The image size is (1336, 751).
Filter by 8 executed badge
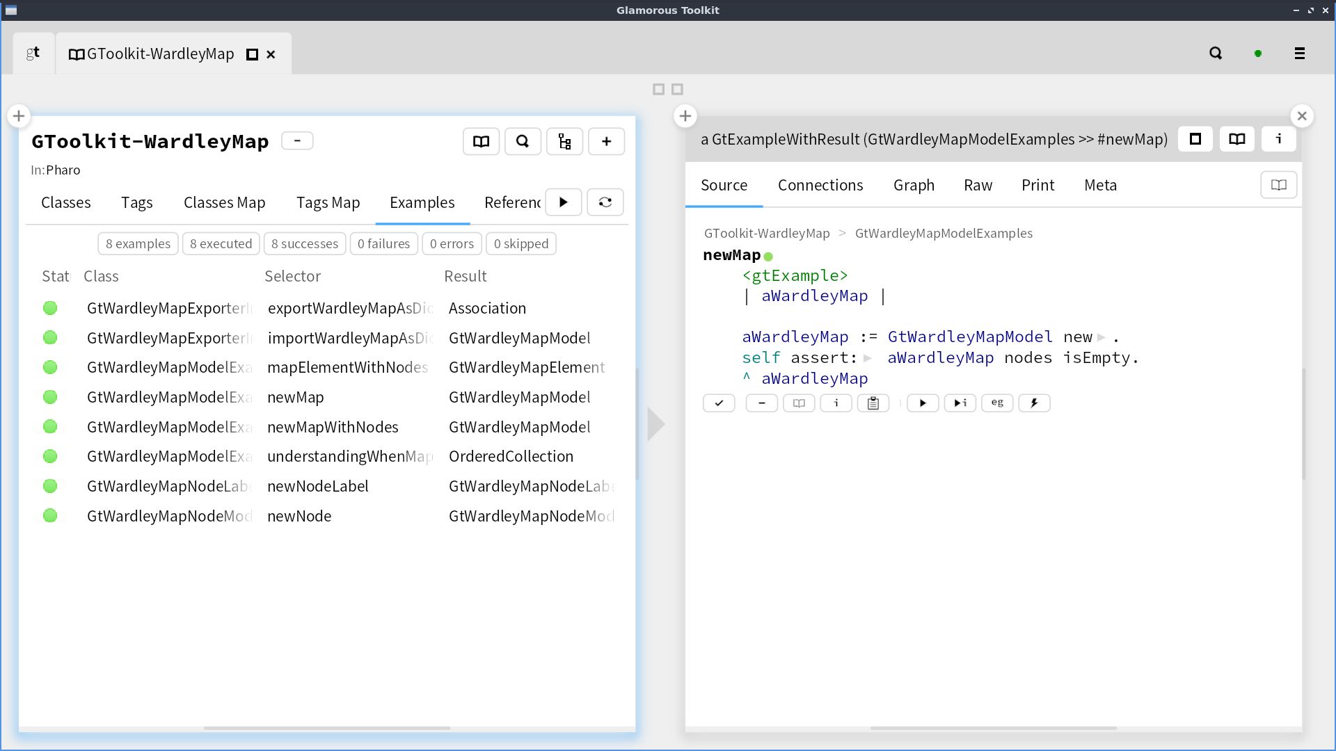221,244
